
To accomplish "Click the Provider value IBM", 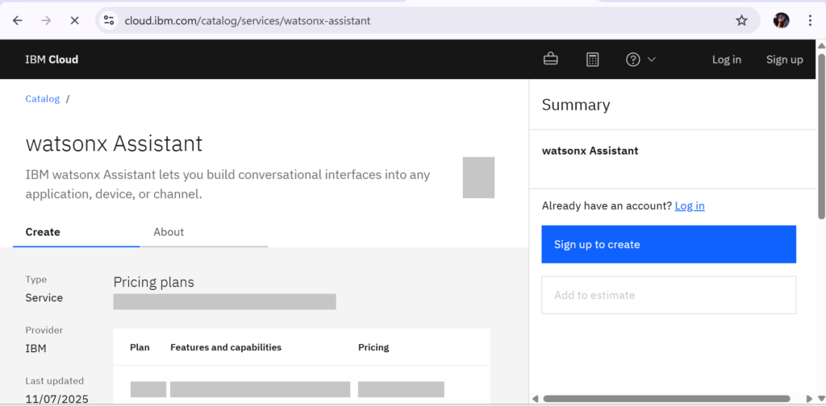I will [x=35, y=348].
